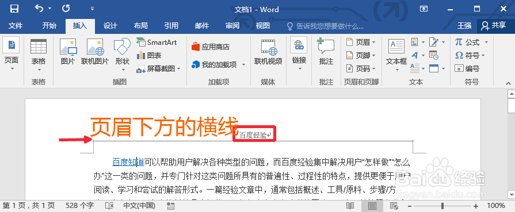Screen dimensions: 515x212
Task: Click the header text 百度经验
Action: (253, 135)
